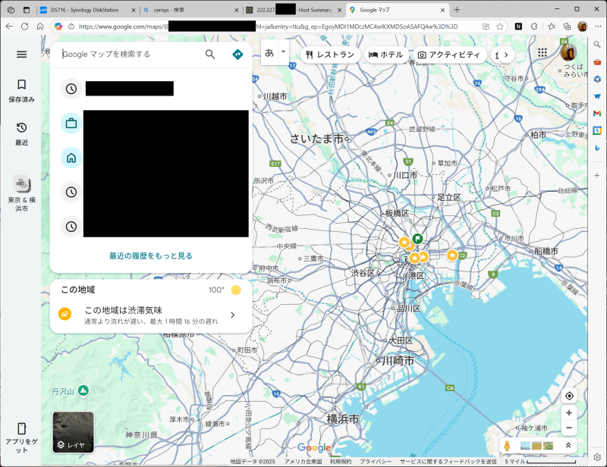Image resolution: width=607 pixels, height=467 pixels.
Task: Expand the map style options chevron
Action: coord(569,446)
